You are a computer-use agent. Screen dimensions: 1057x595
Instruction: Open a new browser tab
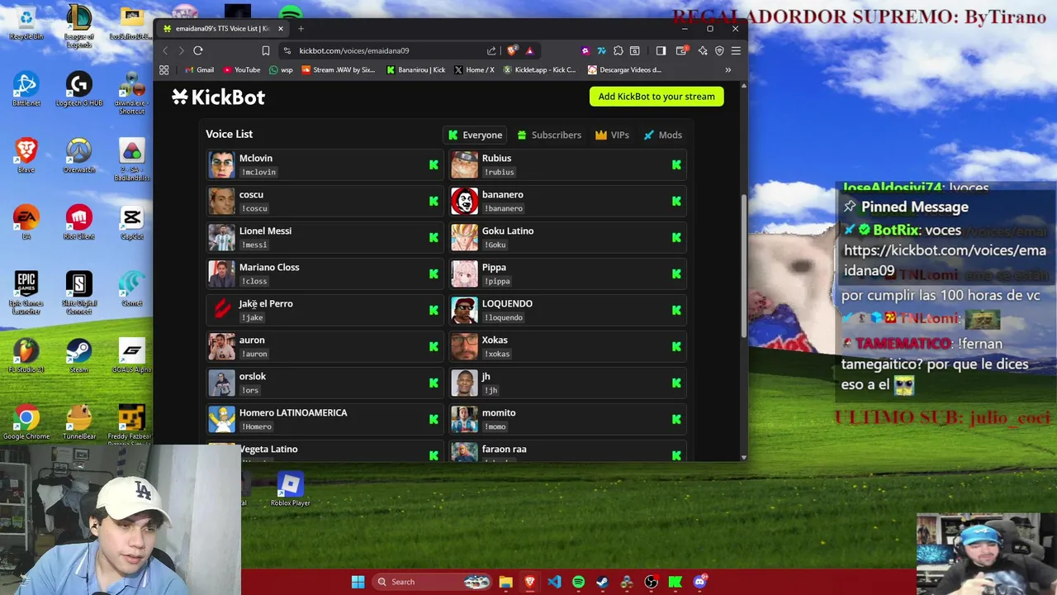(301, 28)
